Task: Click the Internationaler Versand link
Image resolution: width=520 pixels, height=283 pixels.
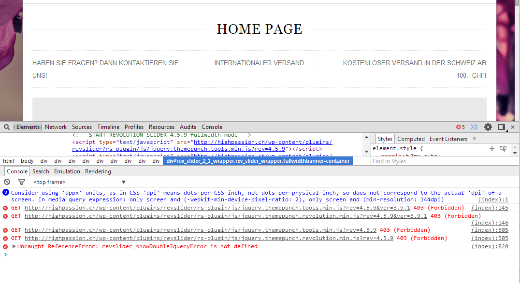Action: point(259,63)
